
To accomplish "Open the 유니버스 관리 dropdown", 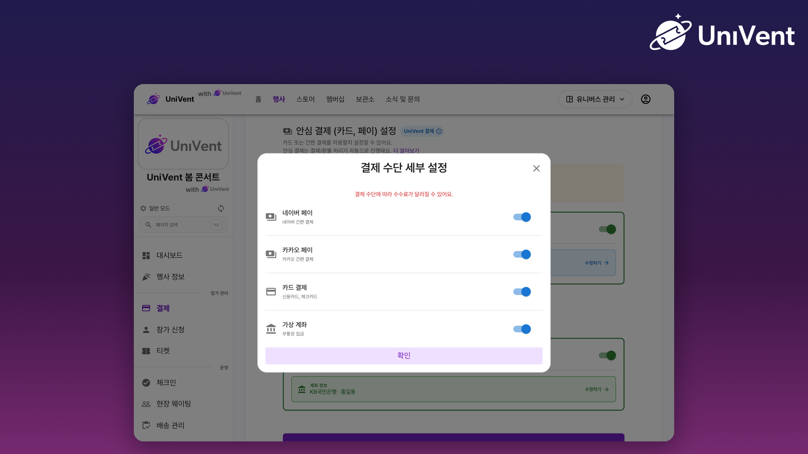I will 595,99.
